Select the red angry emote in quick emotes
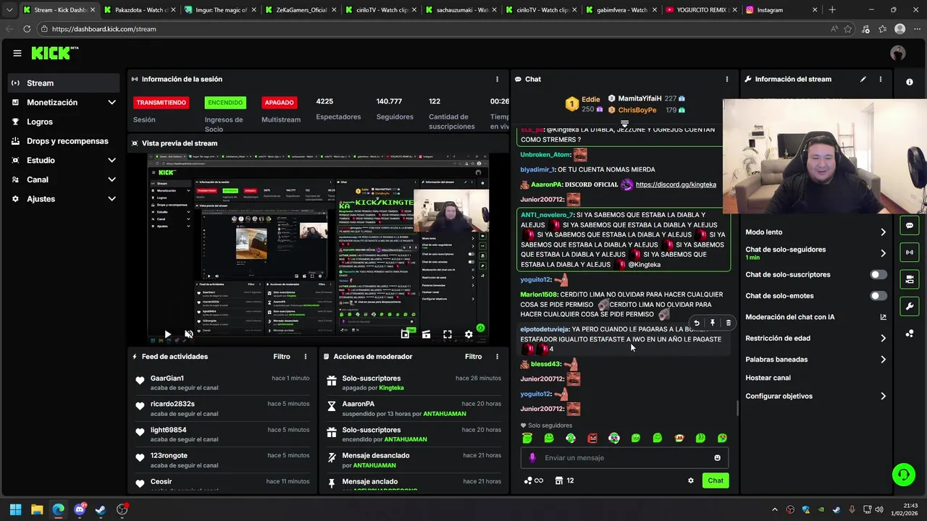 point(592,438)
